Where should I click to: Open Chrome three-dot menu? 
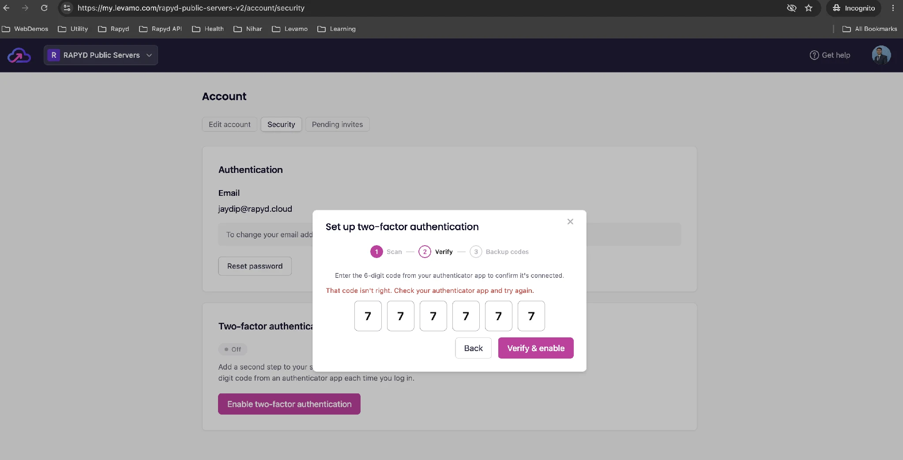[x=893, y=8]
